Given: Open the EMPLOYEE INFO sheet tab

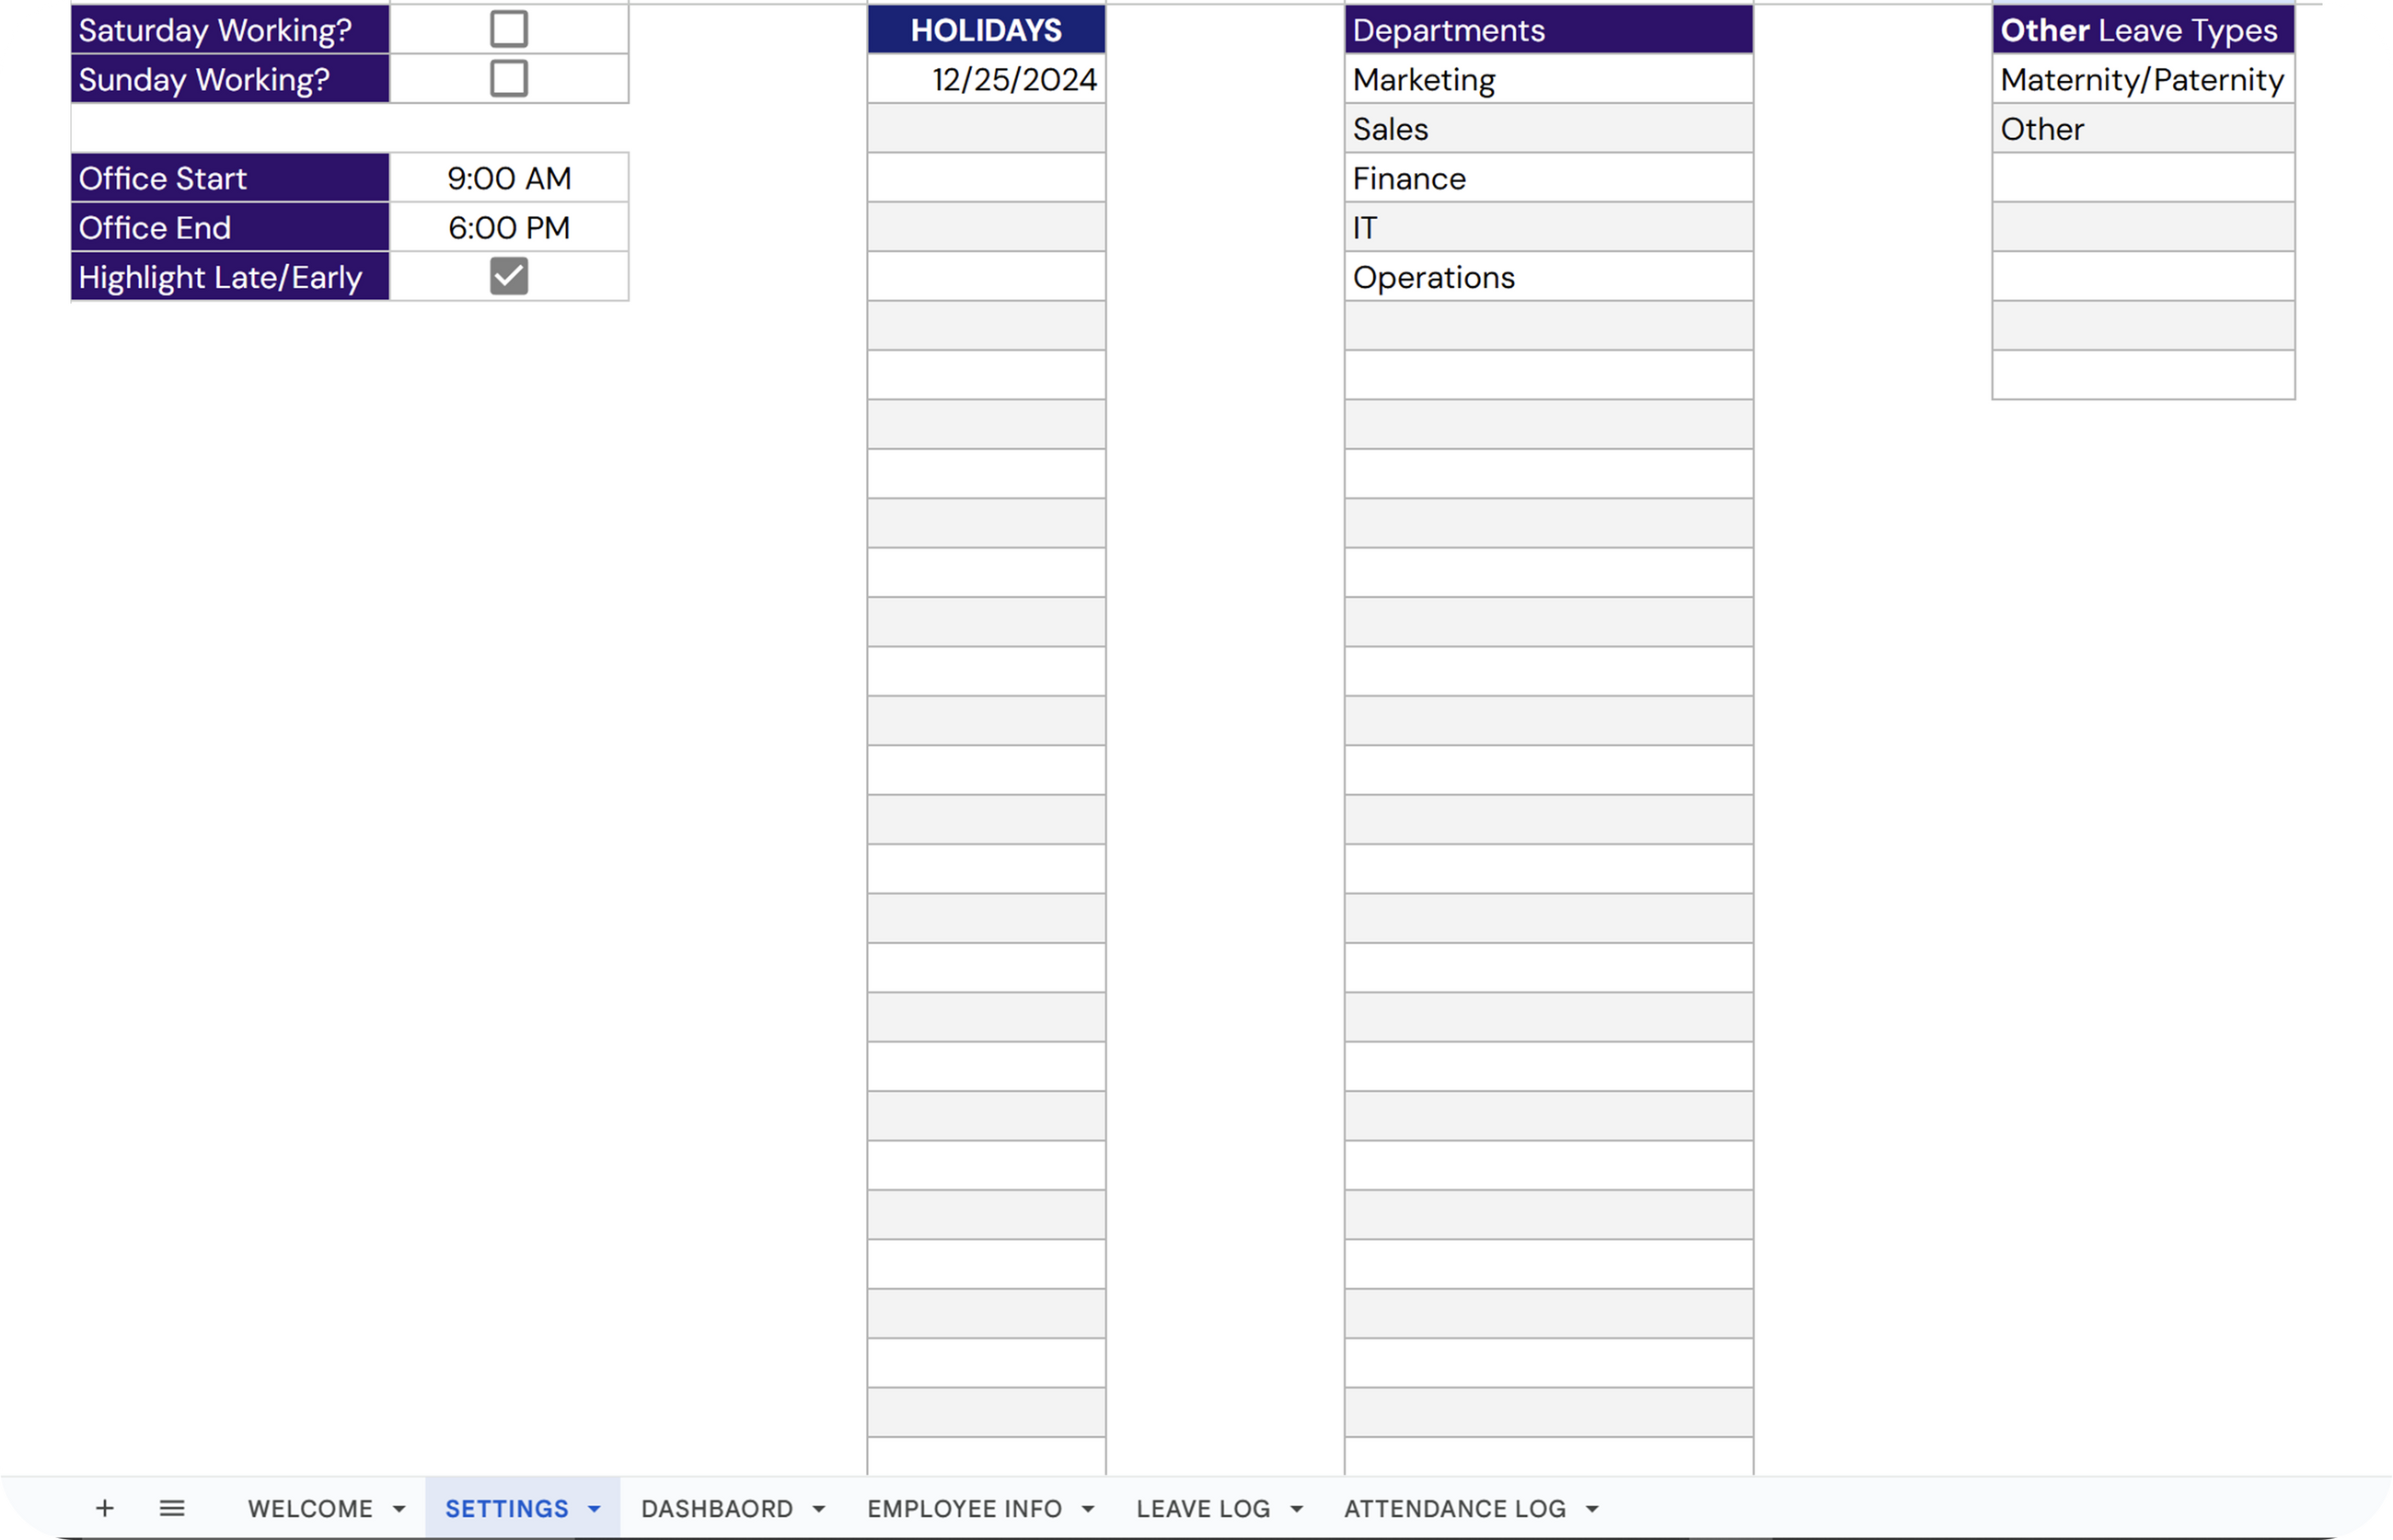Looking at the screenshot, I should (965, 1508).
